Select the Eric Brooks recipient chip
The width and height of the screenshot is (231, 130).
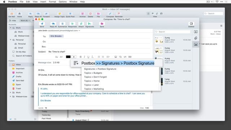click(56, 36)
